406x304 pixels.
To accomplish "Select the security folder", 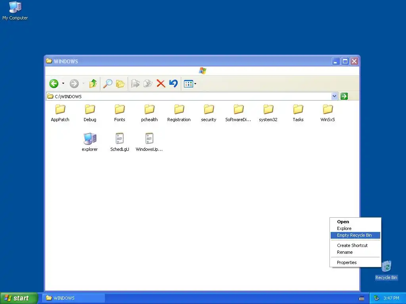I will pos(209,113).
